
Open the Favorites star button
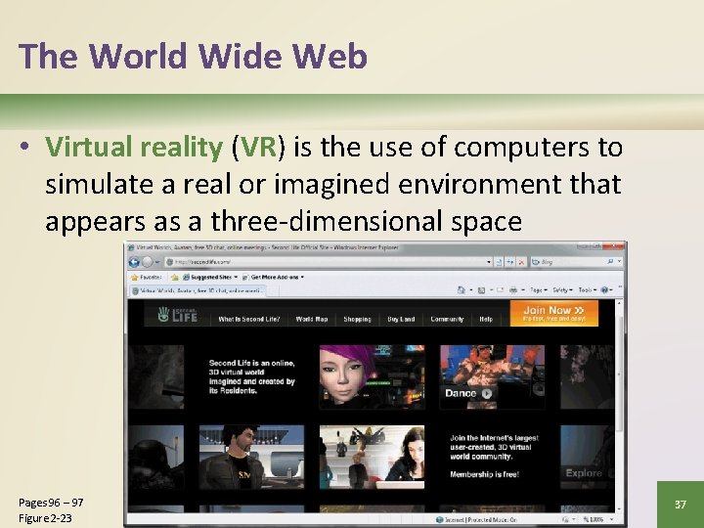click(x=146, y=278)
